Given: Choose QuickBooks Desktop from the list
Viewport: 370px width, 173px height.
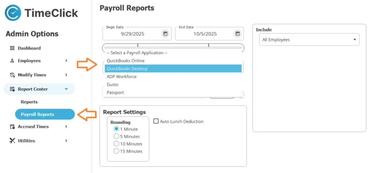Looking at the screenshot, I should (x=173, y=68).
